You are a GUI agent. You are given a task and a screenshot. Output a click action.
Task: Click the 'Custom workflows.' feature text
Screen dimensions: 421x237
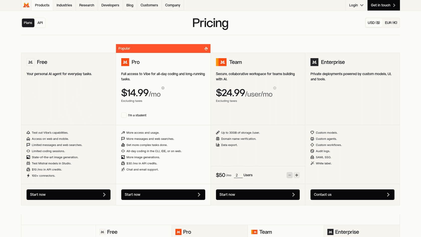(x=329, y=145)
